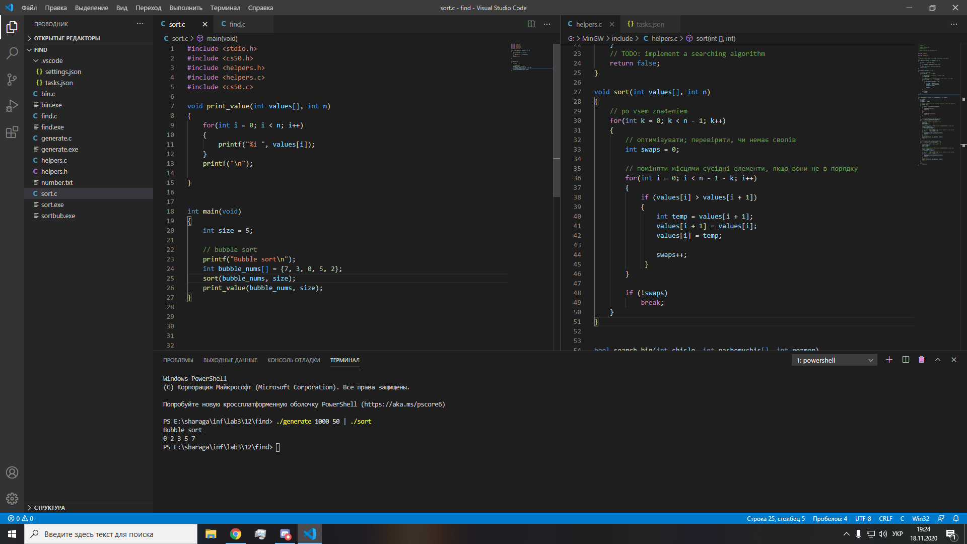Open Google Chrome from the taskbar
967x544 pixels.
click(x=236, y=534)
